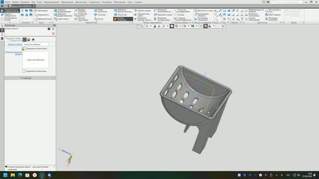319x179 pixels.
Task: Expand the Body elements ribbon group arrow
Action: [130, 22]
